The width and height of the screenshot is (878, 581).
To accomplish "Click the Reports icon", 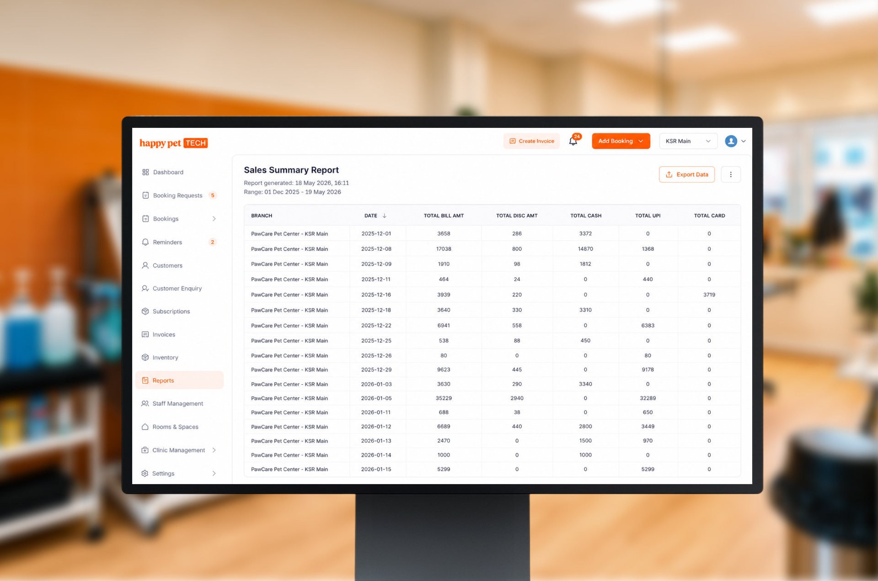I will tap(145, 380).
